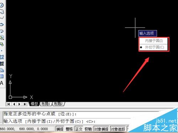This screenshot has width=178, height=133.
Task: Select the Circle draw tool
Action: pyautogui.click(x=1, y=5)
